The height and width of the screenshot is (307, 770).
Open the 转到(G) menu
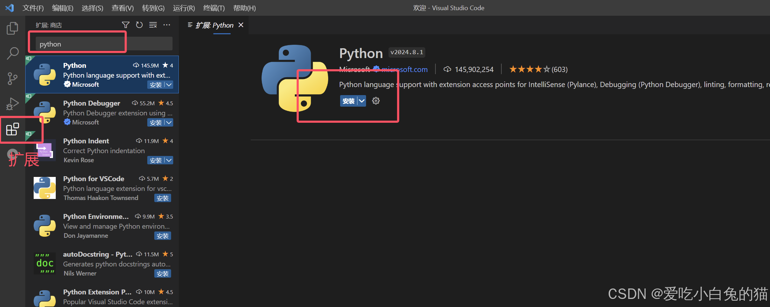[x=153, y=8]
